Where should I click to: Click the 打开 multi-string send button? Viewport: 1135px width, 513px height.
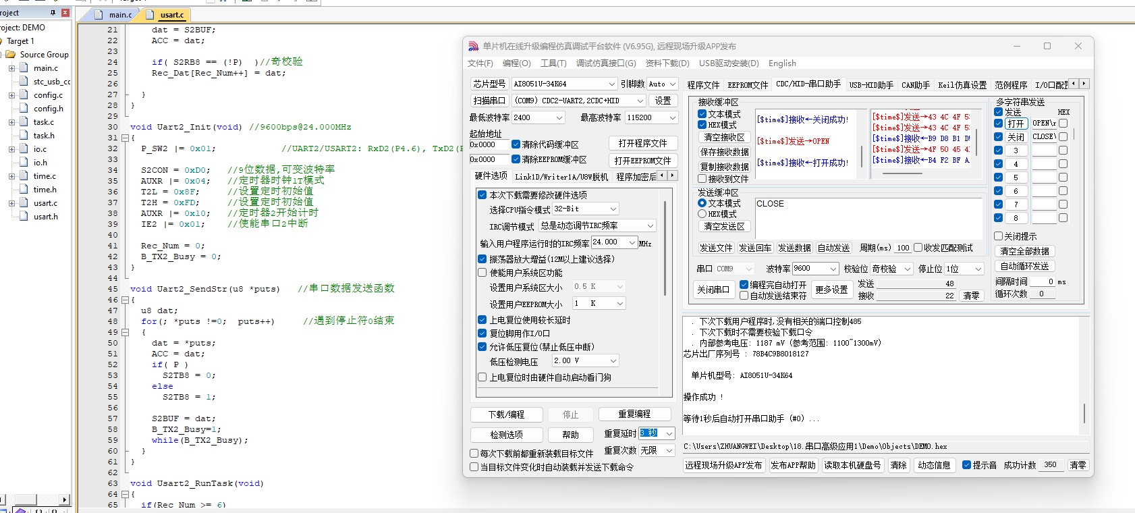pyautogui.click(x=1016, y=124)
